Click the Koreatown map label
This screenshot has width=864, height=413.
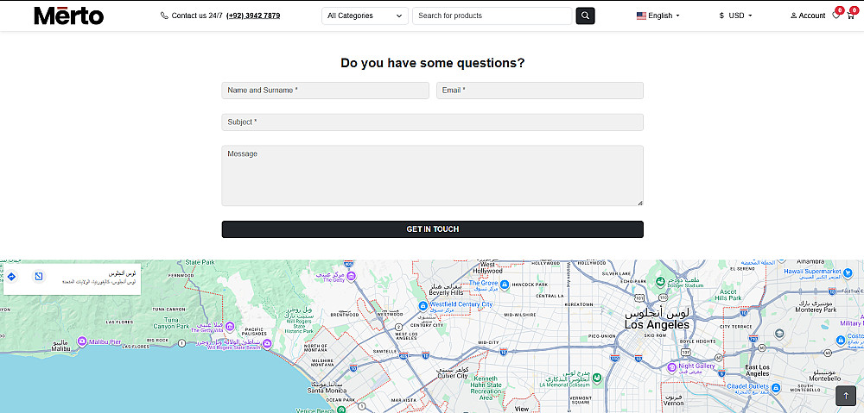[579, 304]
